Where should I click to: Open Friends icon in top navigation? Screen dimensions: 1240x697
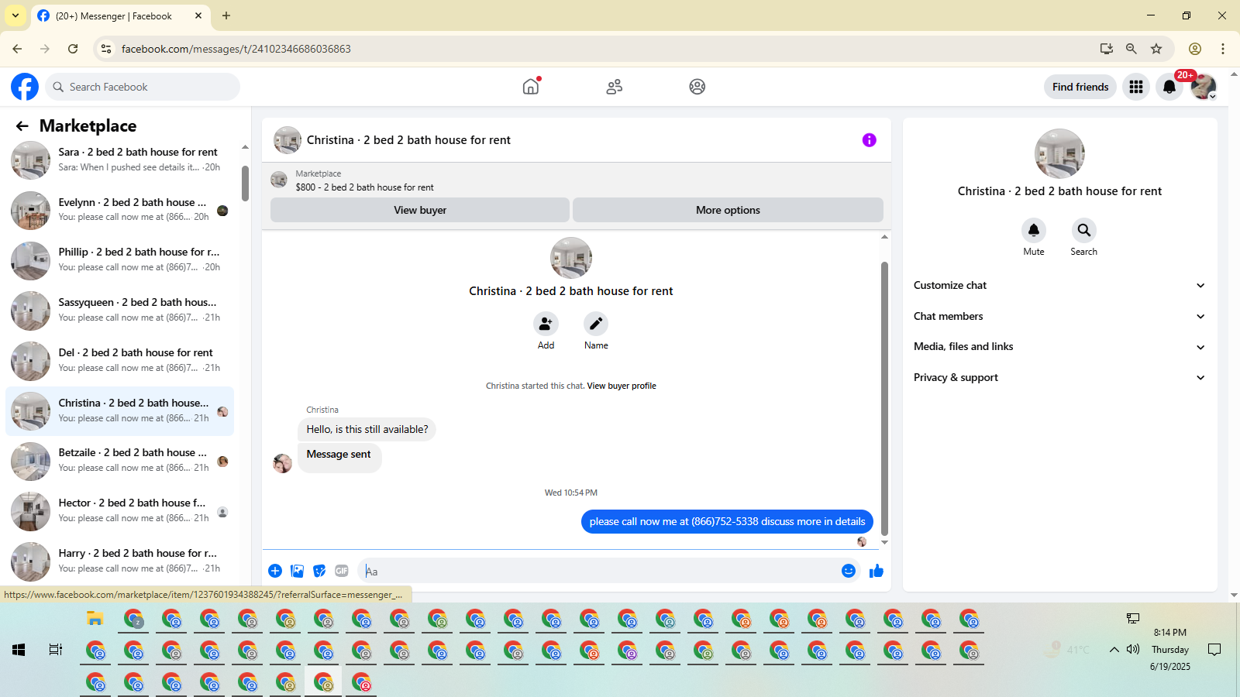615,87
